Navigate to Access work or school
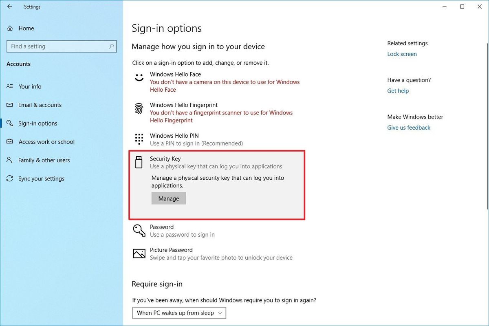The width and height of the screenshot is (489, 326). 46,141
